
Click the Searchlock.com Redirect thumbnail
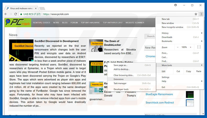[x=190, y=103]
